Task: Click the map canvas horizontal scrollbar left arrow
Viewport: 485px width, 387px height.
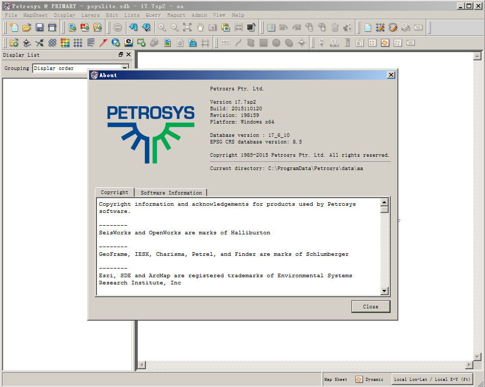Action: 141,365
